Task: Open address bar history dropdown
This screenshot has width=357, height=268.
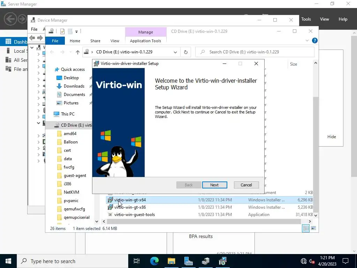Action: tap(175, 52)
